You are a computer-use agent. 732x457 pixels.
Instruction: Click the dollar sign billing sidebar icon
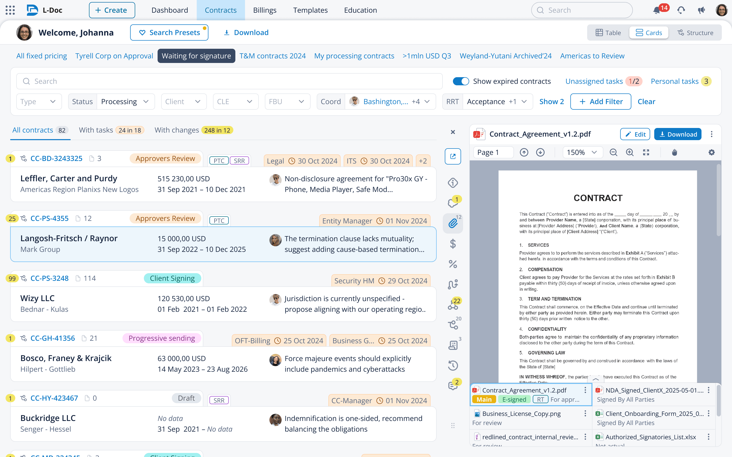coord(452,244)
